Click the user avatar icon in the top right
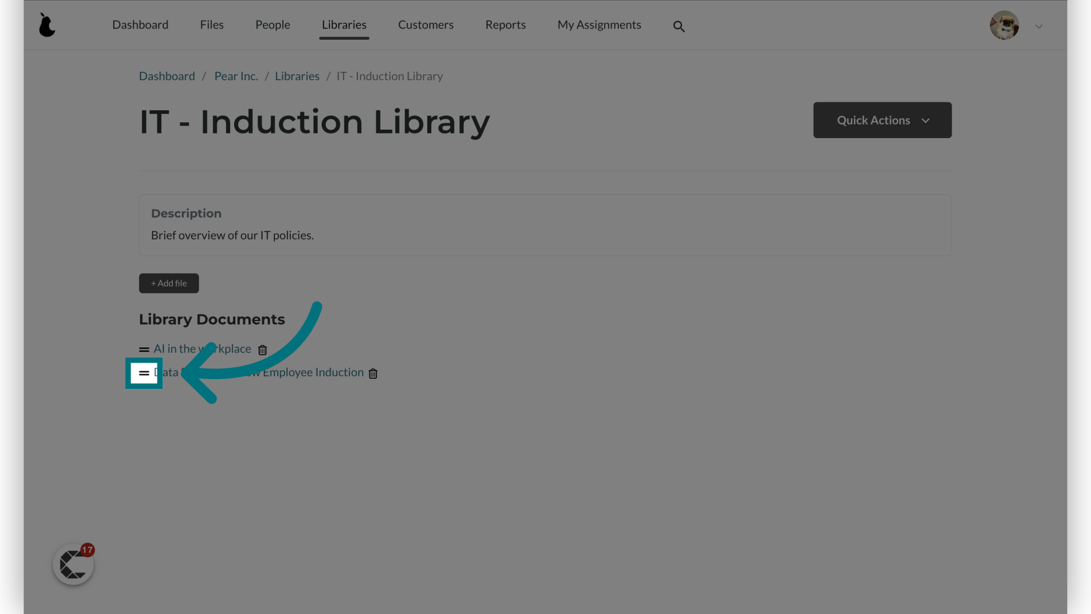The height and width of the screenshot is (614, 1091). point(1004,25)
